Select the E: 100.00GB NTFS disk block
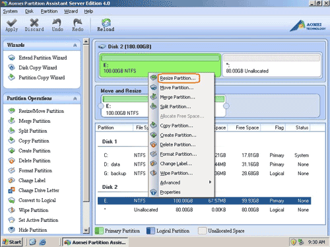 coord(160,65)
